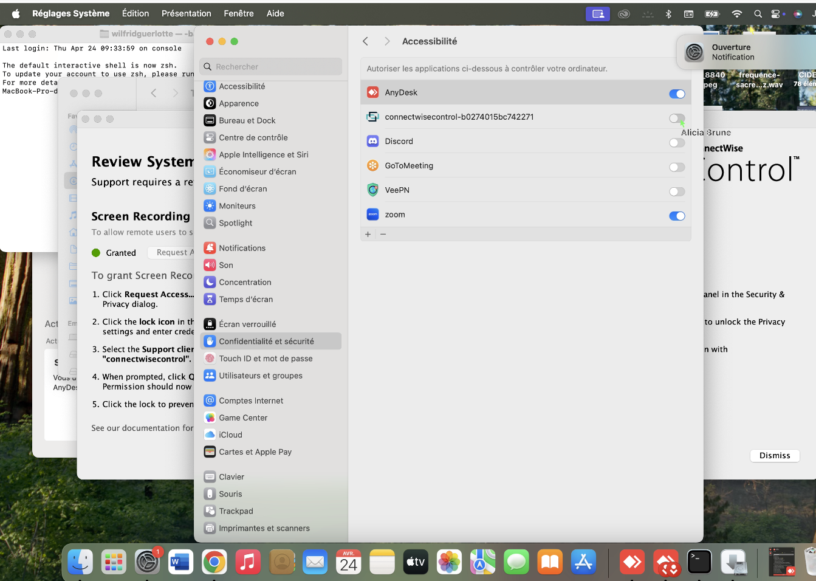Click the plus button to add app

[x=368, y=234]
